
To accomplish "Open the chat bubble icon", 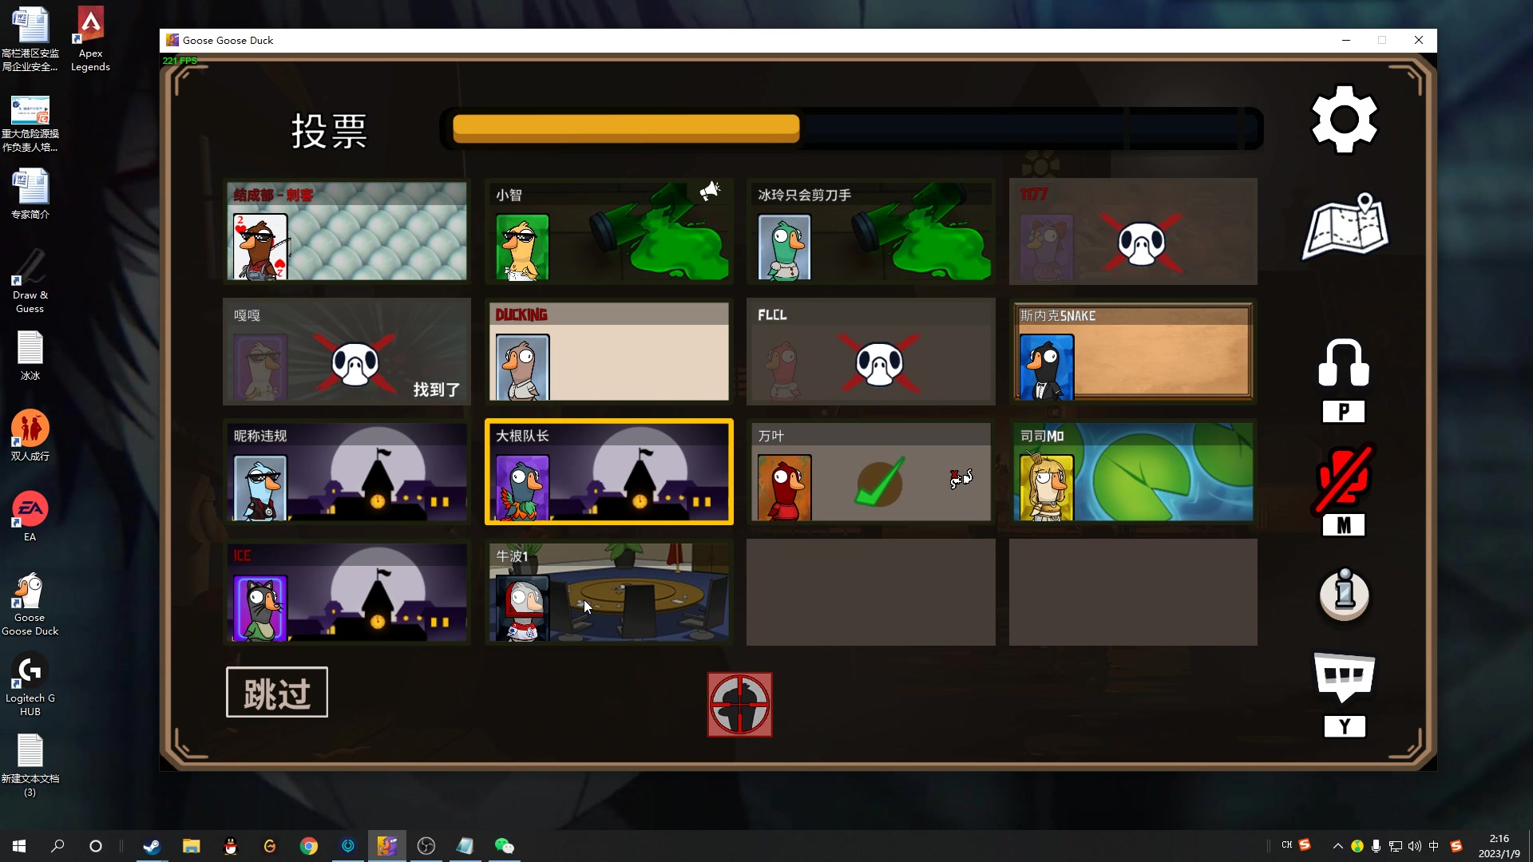I will (x=1345, y=676).
